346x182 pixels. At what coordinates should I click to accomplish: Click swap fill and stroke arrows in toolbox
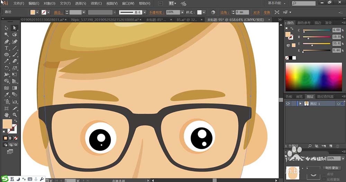tap(16, 121)
